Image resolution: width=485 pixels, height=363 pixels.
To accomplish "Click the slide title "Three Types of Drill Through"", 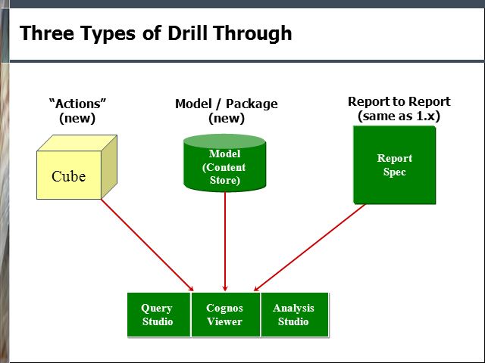I will point(155,33).
